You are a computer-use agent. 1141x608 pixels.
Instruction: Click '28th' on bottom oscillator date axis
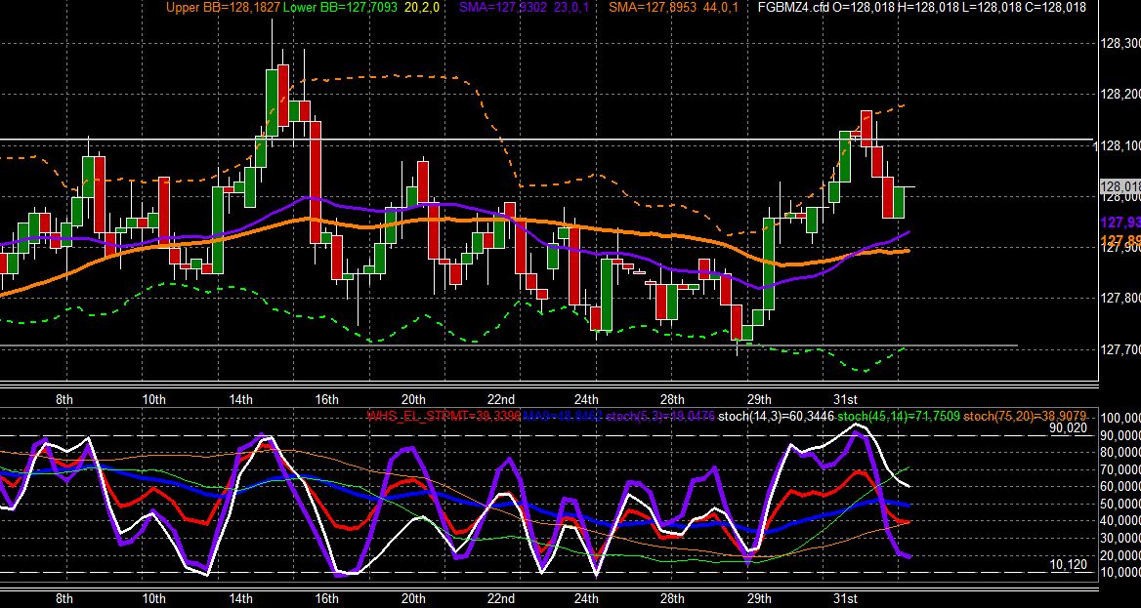(x=672, y=598)
